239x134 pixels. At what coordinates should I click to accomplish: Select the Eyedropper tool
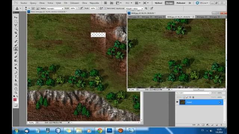click(x=16, y=36)
